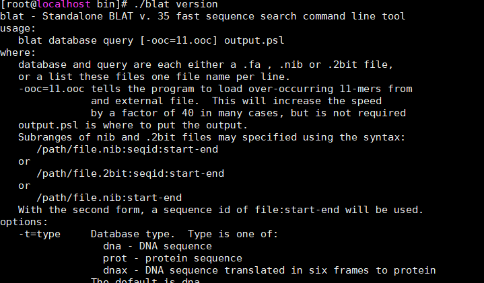This screenshot has height=283, width=484.
Task: Click the '/path/file.nib:start-end' path
Action: coord(109,198)
